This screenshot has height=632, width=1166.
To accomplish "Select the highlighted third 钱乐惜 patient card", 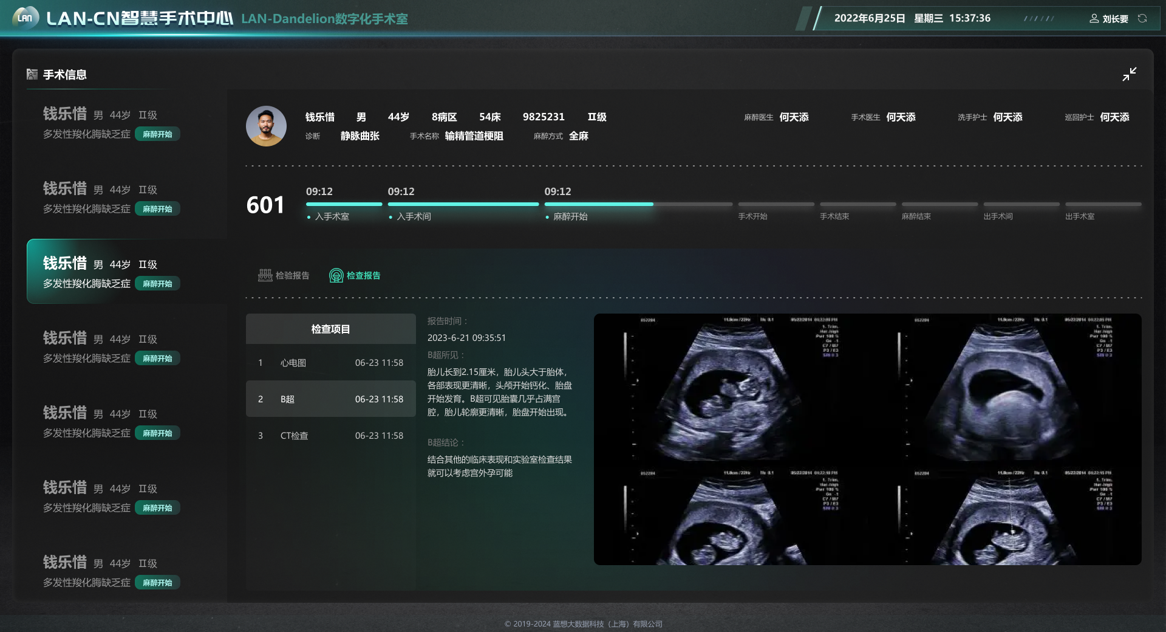I will (126, 271).
